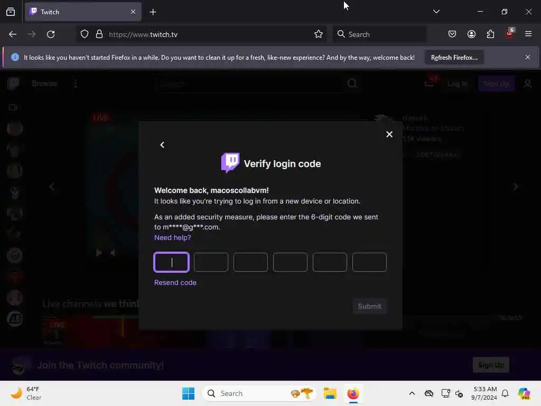Click the Log In button
The image size is (541, 406).
click(x=458, y=84)
